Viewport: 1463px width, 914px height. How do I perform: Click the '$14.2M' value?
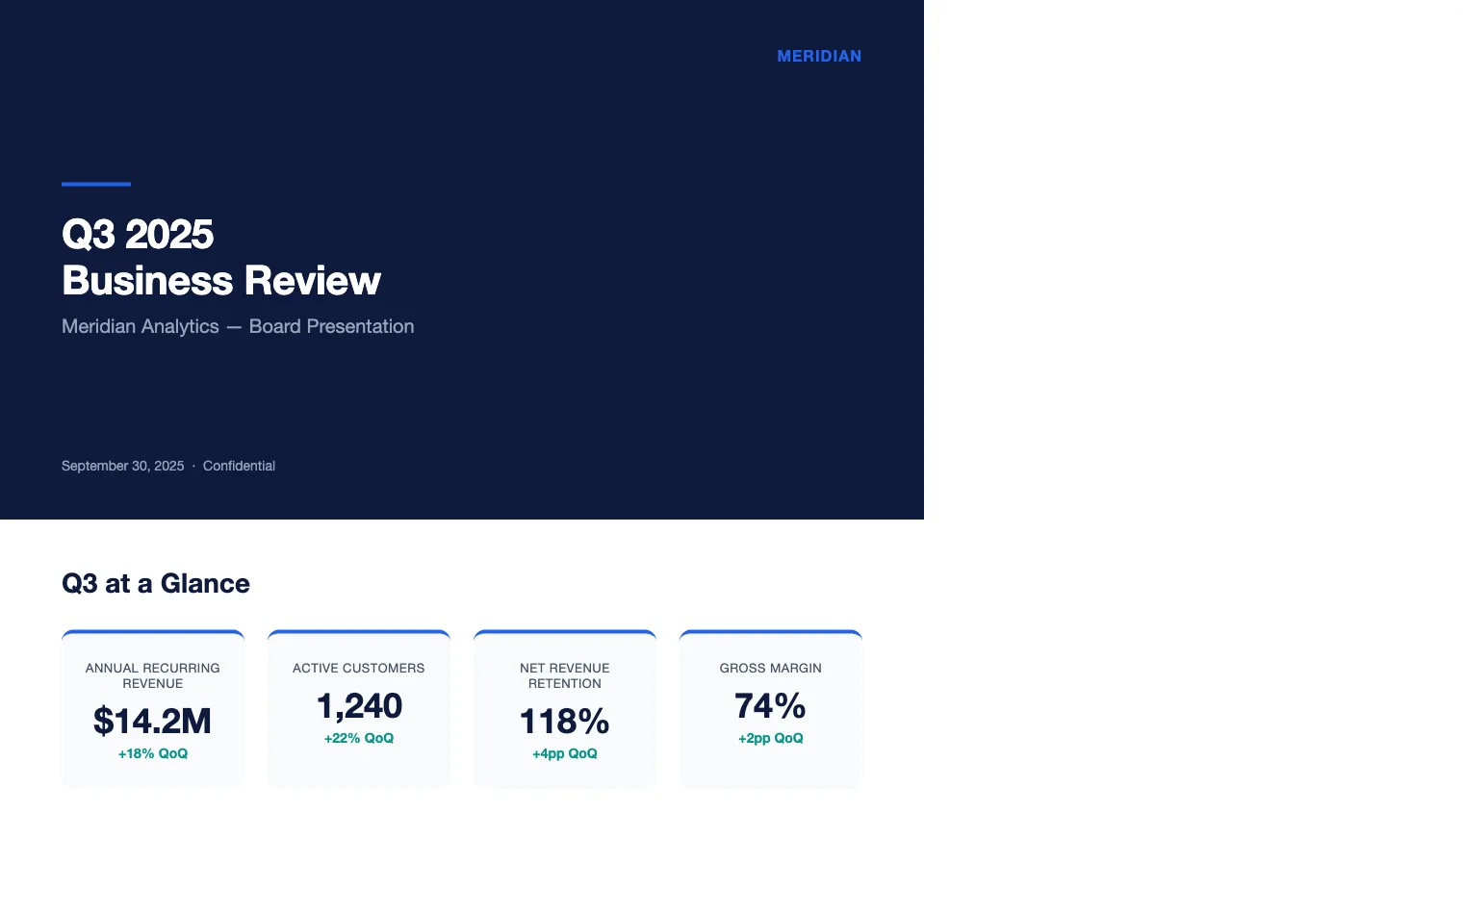click(152, 721)
